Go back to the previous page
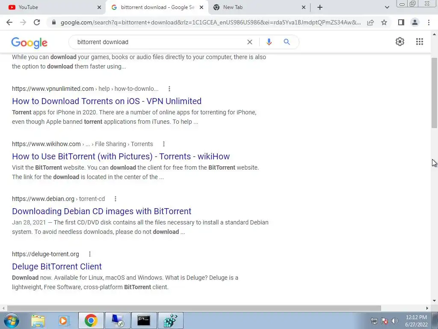 point(9,22)
